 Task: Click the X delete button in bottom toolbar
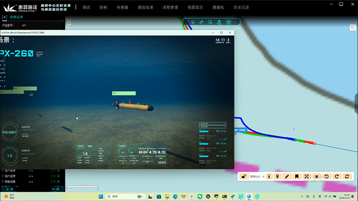tap(317, 176)
